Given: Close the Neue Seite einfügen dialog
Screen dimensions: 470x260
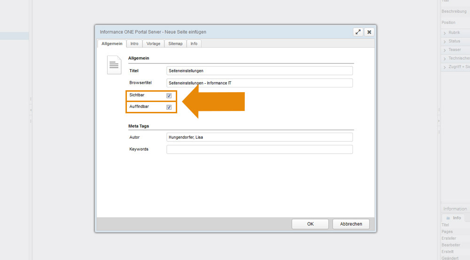Looking at the screenshot, I should (x=369, y=32).
